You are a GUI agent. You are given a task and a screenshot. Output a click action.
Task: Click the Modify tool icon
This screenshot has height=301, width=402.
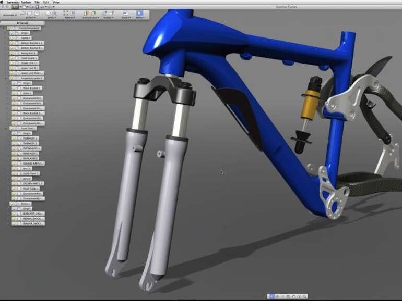tap(106, 12)
